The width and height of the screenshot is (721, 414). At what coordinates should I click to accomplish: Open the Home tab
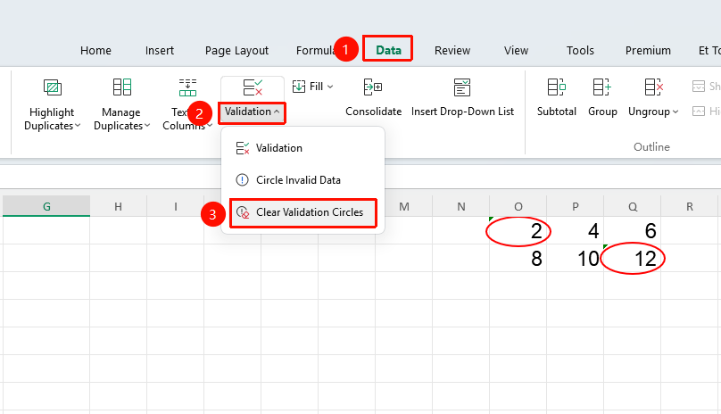tap(95, 51)
